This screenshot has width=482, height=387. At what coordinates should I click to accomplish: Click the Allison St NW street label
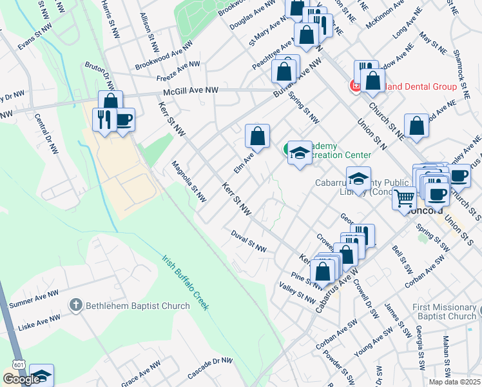tap(149, 32)
